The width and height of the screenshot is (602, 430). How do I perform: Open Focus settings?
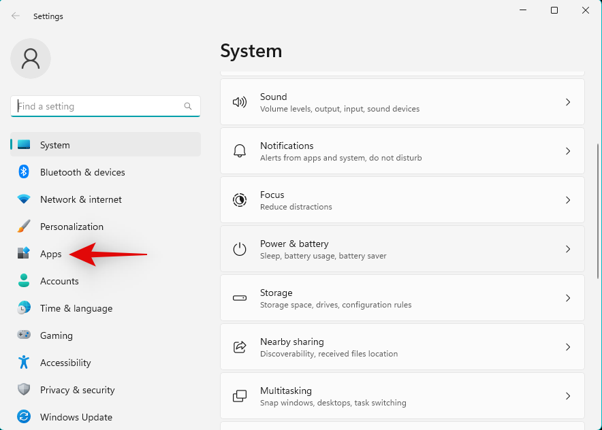402,200
